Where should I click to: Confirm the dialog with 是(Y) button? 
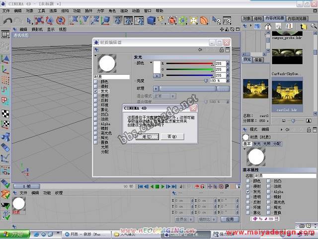(x=147, y=136)
